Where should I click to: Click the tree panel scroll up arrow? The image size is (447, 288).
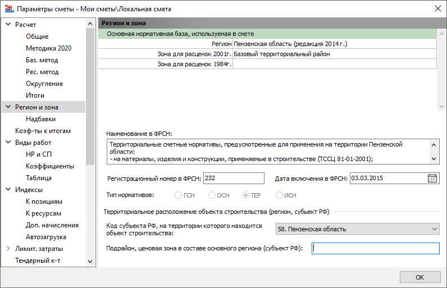[x=90, y=24]
